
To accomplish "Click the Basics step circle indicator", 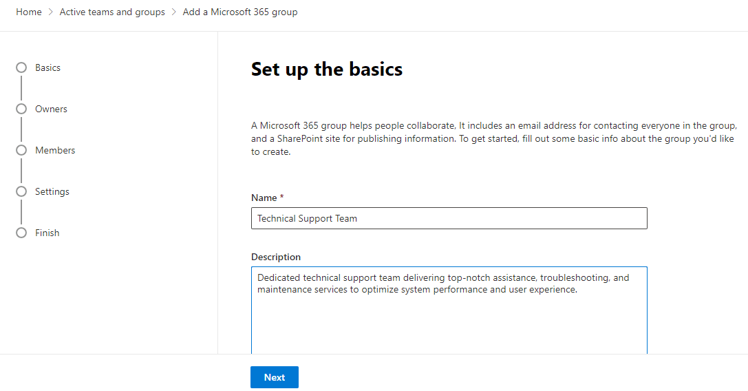I will point(21,67).
